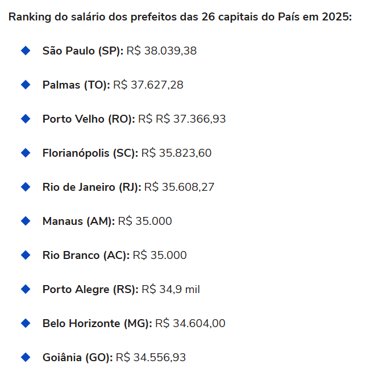
Task: Select the Palmas salary value R$ 37.627,28
Action: tap(148, 85)
